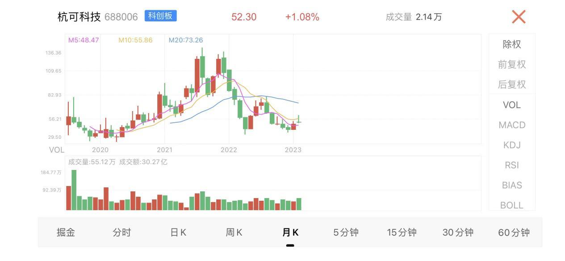Viewport: 565px width, 261px height.
Task: Open the 60分钟 chart tab
Action: click(514, 232)
